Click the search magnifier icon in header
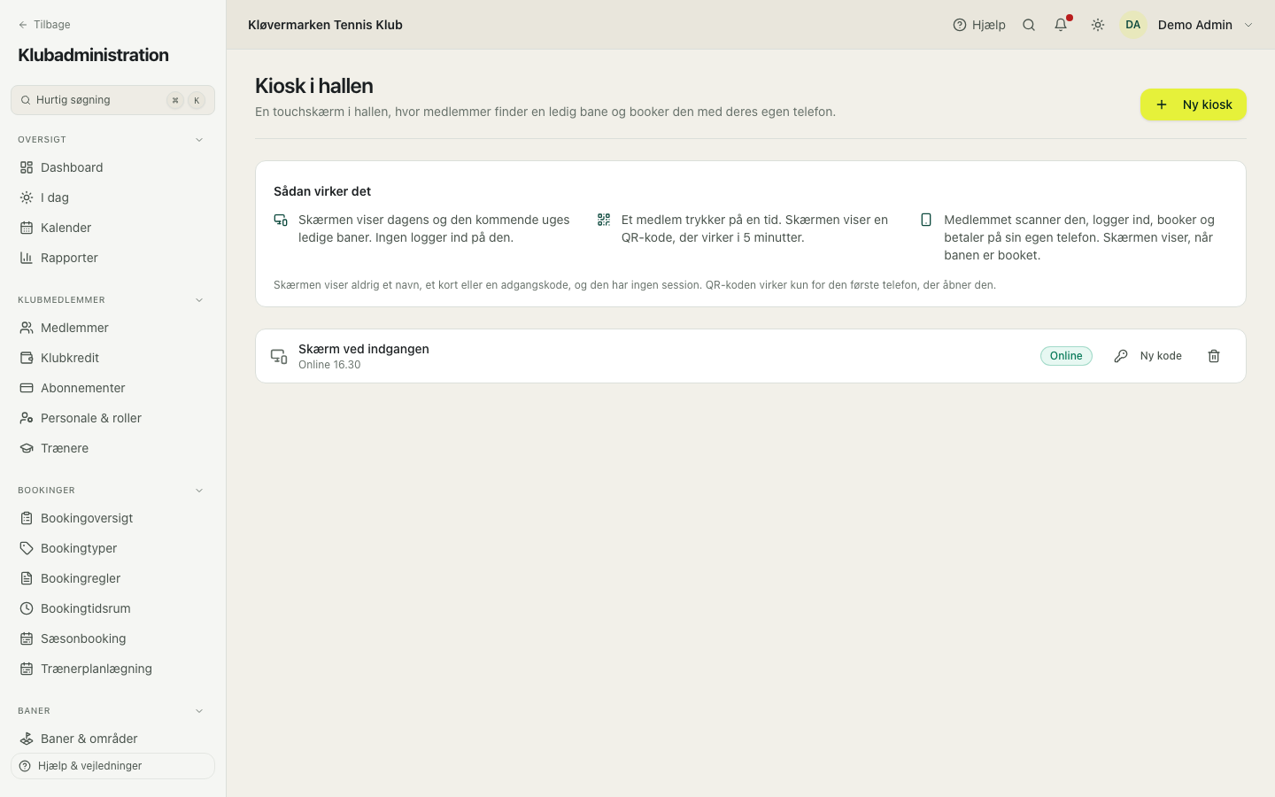The height and width of the screenshot is (797, 1275). [x=1029, y=25]
